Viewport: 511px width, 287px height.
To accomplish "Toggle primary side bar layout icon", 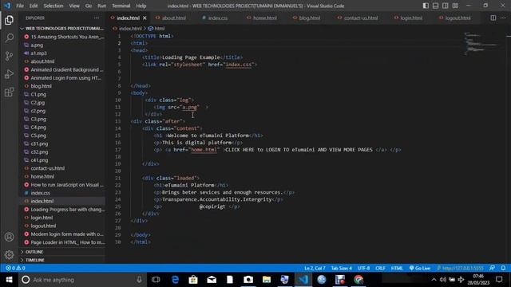I will [x=426, y=6].
